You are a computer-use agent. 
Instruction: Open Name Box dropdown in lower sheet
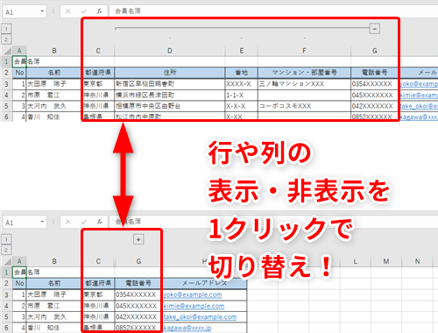(42, 222)
